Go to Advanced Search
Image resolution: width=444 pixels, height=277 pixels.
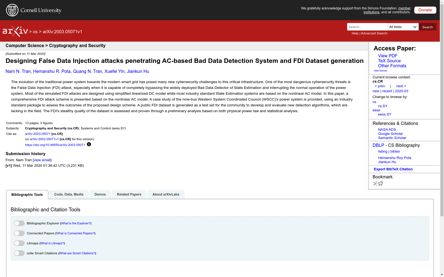point(374,33)
